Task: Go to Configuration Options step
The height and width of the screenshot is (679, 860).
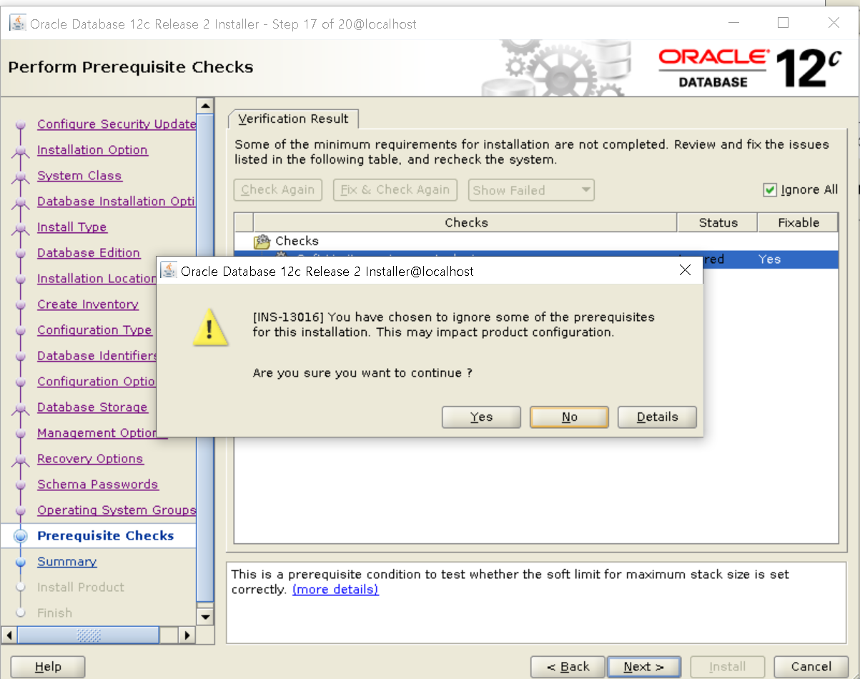Action: 97,382
